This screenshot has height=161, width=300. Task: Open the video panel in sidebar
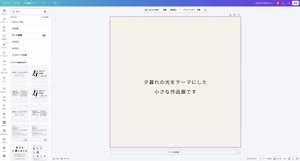(4, 106)
